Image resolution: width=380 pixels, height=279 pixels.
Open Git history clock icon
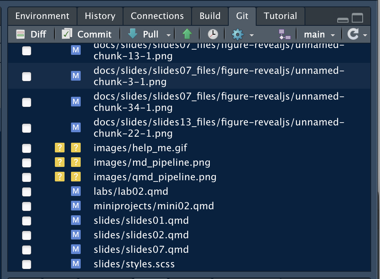coord(213,34)
